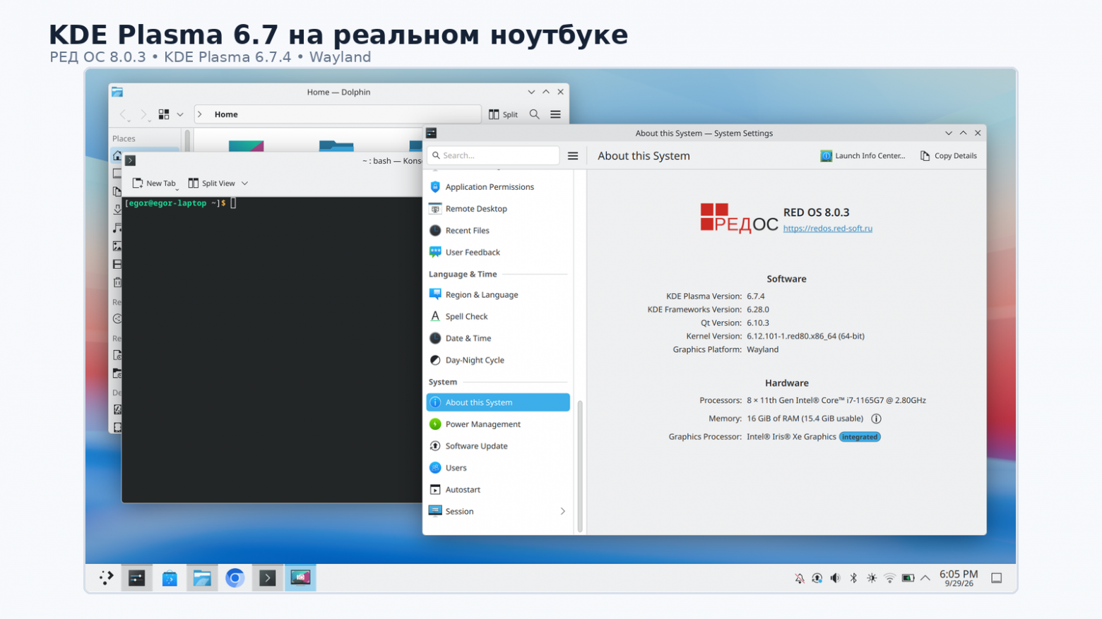The image size is (1102, 619).
Task: Click the Launch Info Center button
Action: click(x=863, y=156)
